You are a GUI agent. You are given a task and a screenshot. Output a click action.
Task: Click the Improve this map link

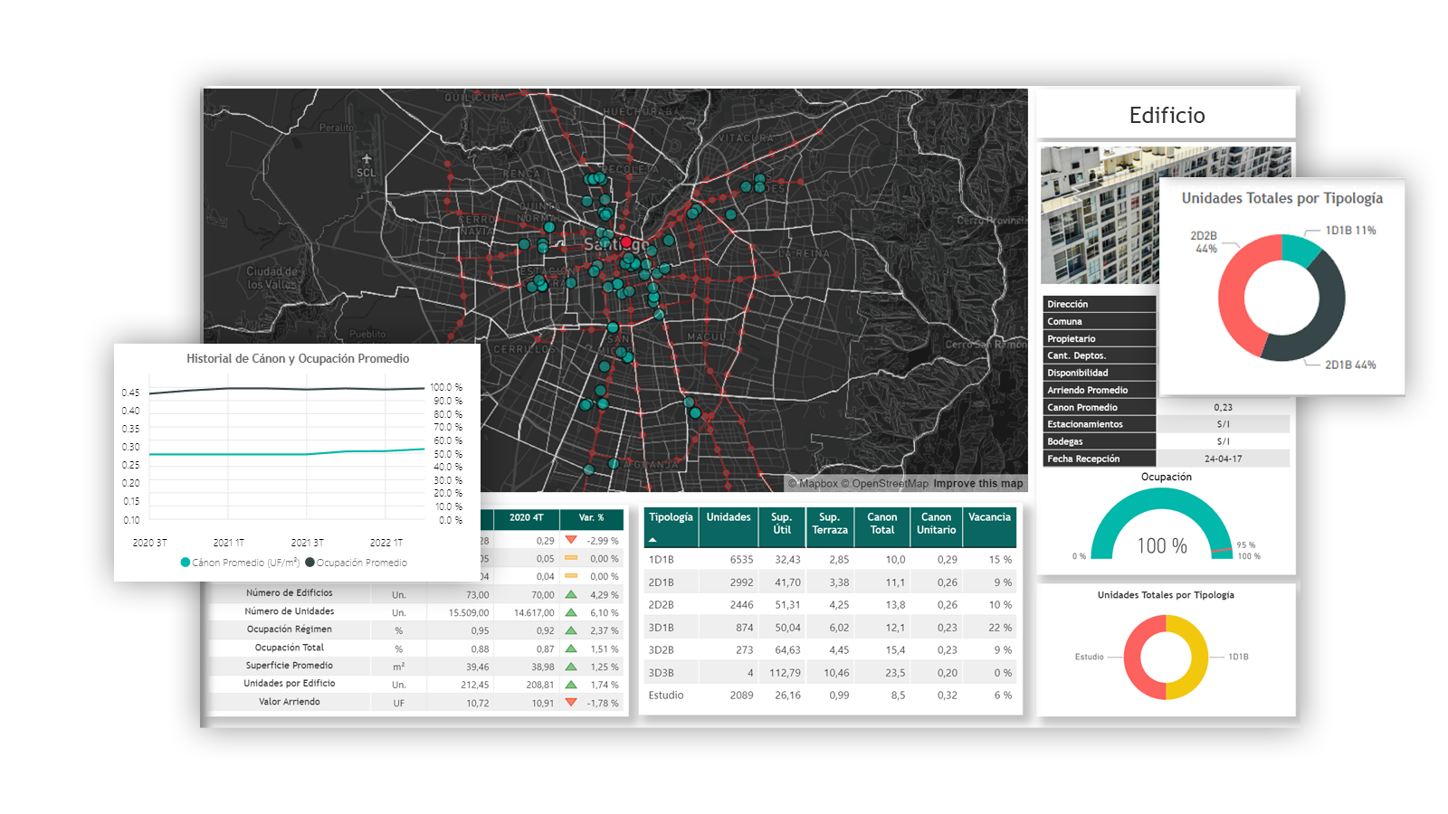click(x=978, y=484)
